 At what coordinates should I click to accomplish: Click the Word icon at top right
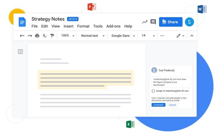click(202, 9)
